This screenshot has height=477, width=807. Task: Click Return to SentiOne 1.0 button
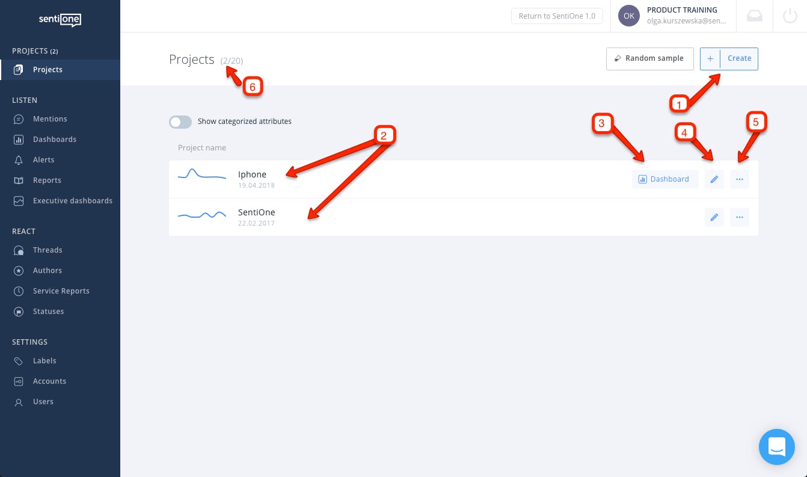(557, 16)
